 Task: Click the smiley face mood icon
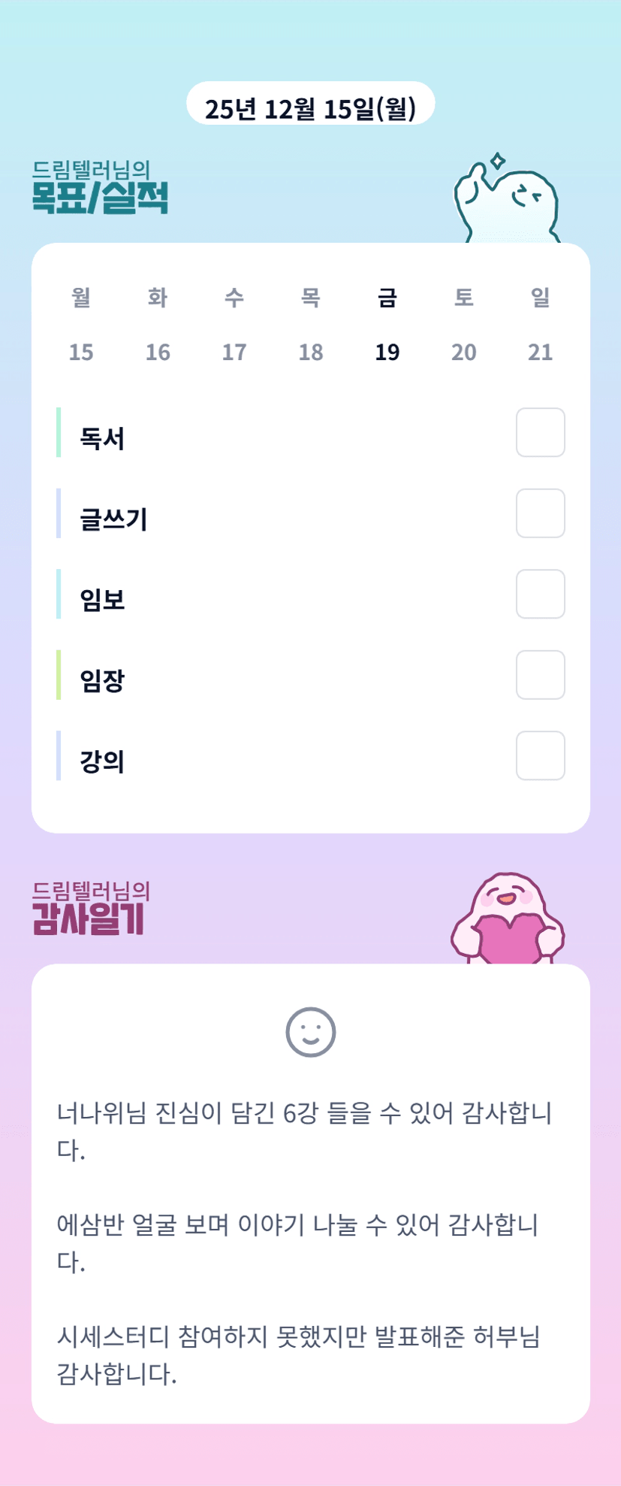[310, 1032]
